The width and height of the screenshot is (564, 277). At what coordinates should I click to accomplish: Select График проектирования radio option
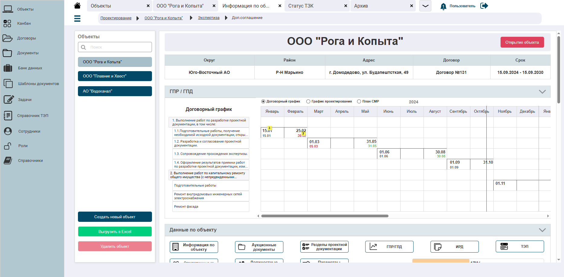308,102
